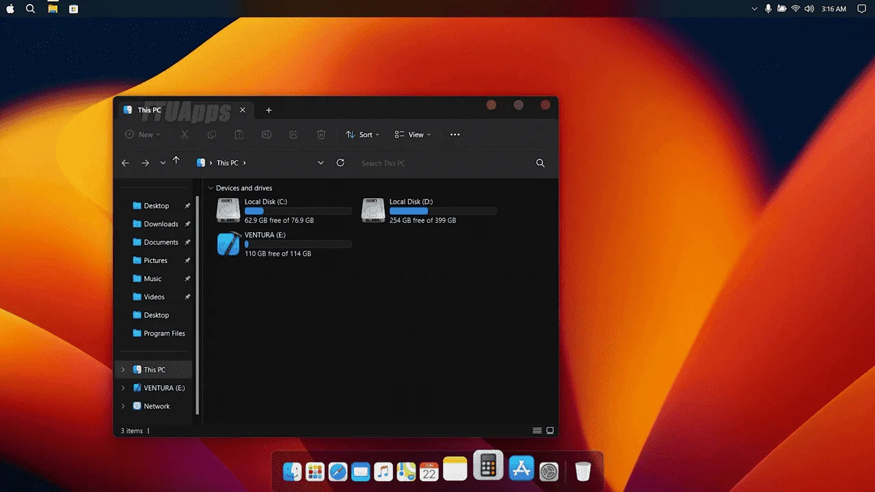Open VENTURA (E:) drive icon
The width and height of the screenshot is (875, 492).
(228, 244)
